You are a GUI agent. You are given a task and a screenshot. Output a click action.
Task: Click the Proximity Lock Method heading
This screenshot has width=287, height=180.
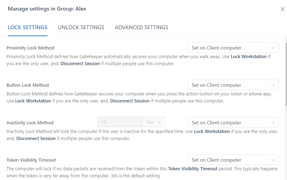30,48
